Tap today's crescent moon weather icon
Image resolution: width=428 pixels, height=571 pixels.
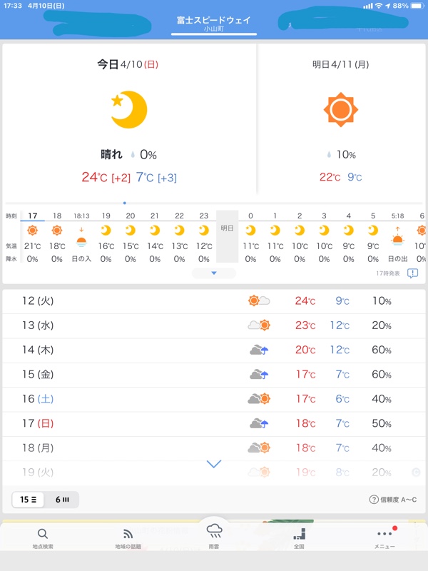129,110
